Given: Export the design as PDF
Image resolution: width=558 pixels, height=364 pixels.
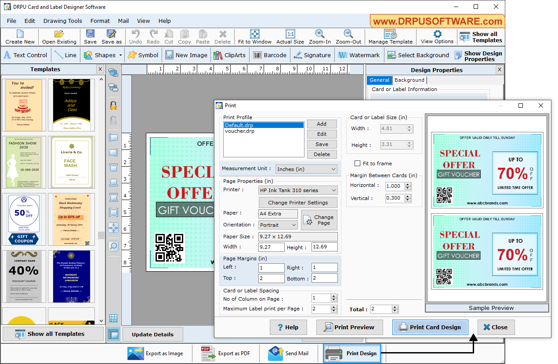Looking at the screenshot, I should [226, 353].
